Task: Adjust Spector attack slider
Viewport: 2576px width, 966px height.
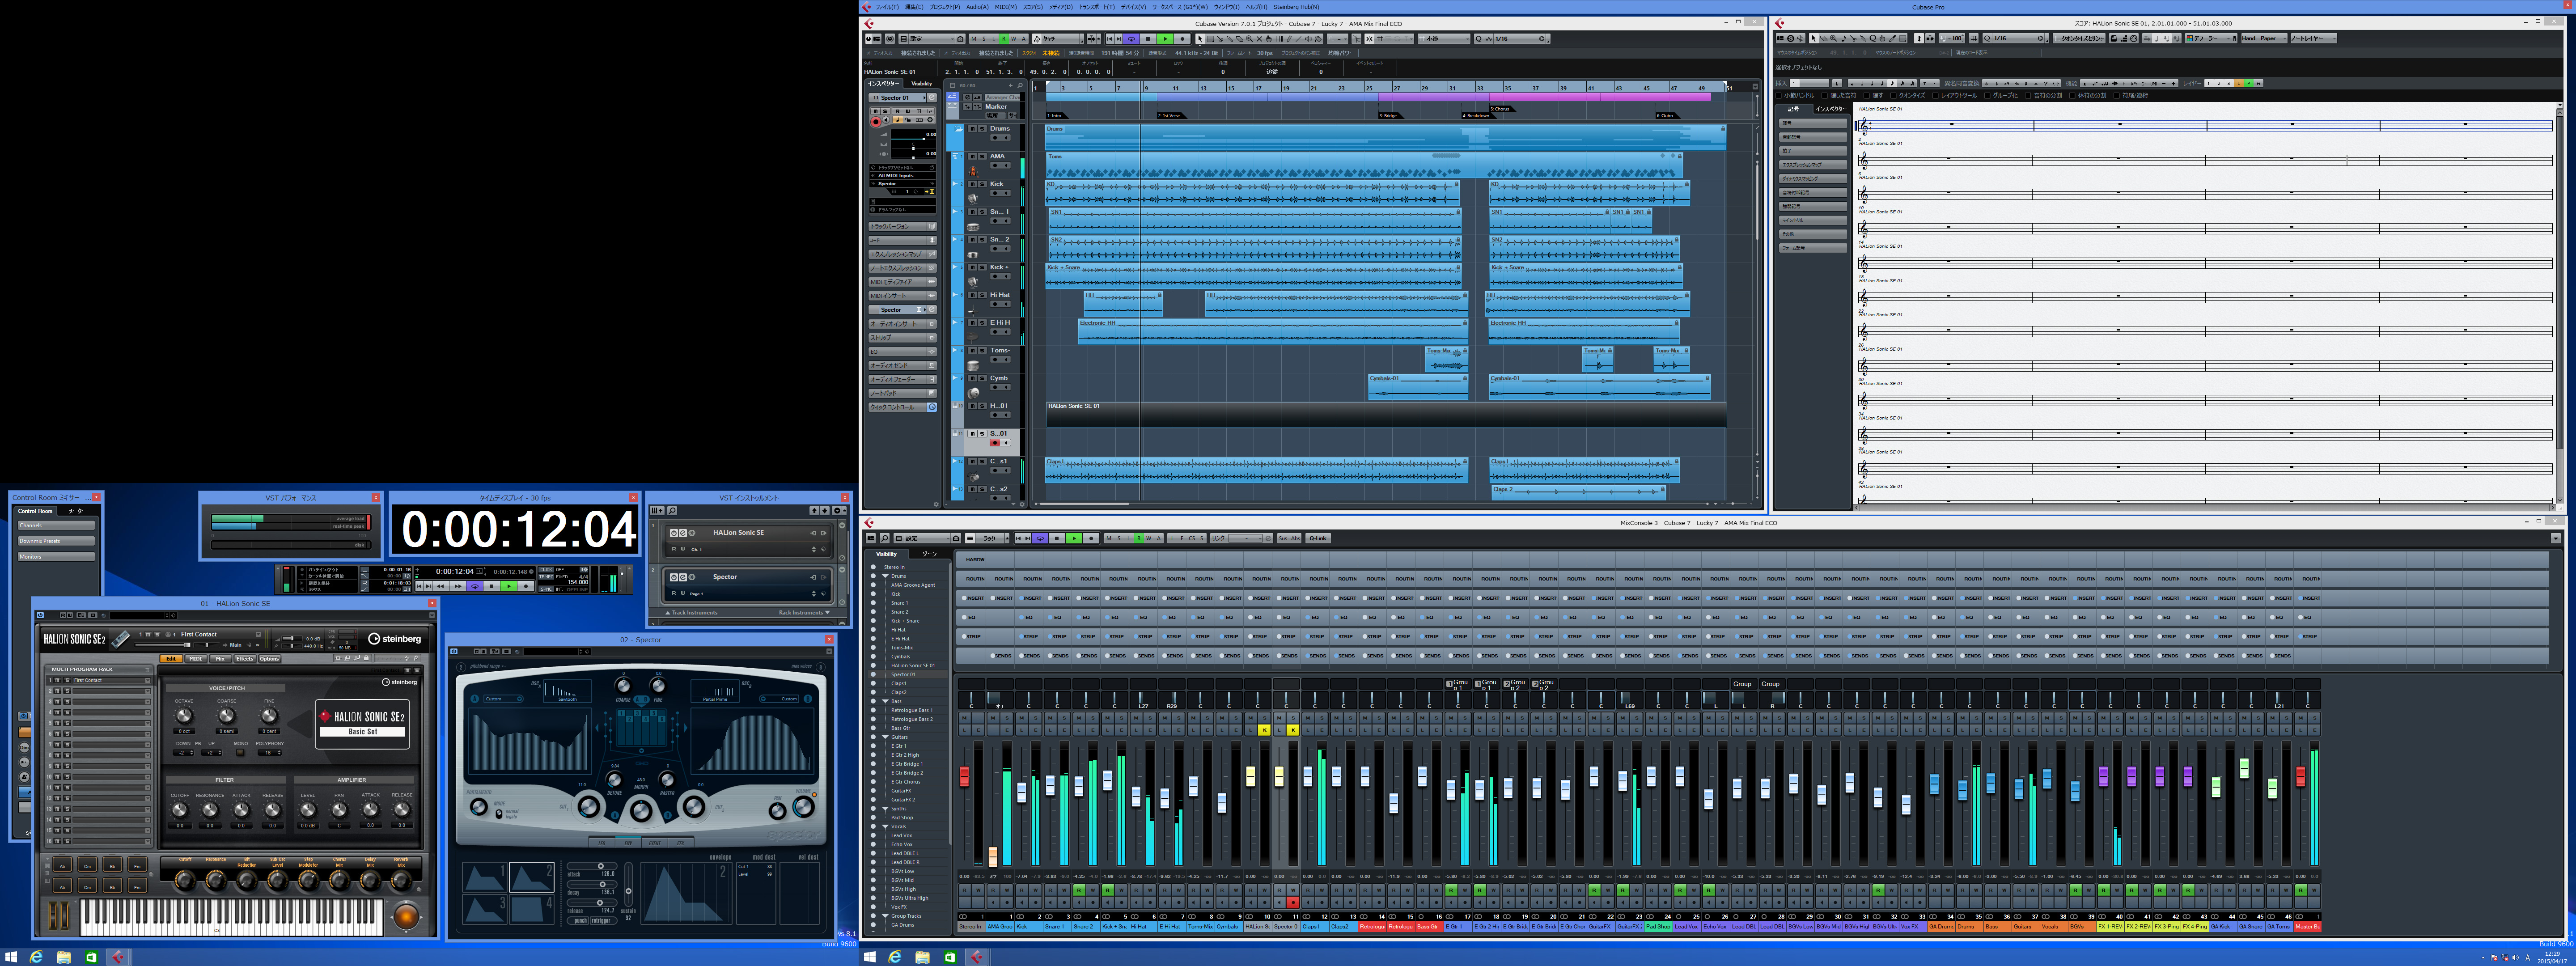Action: (x=592, y=866)
